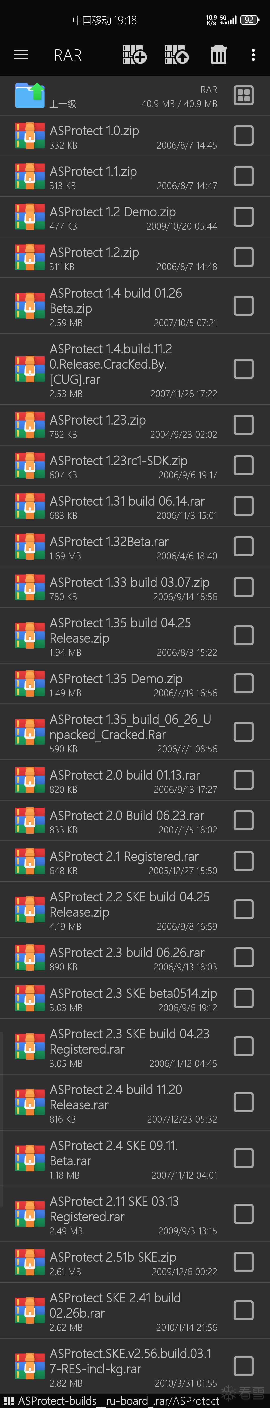The height and width of the screenshot is (1408, 270).
Task: Select checkbox for ASProtect 1.32Beta.rar
Action: 243,546
